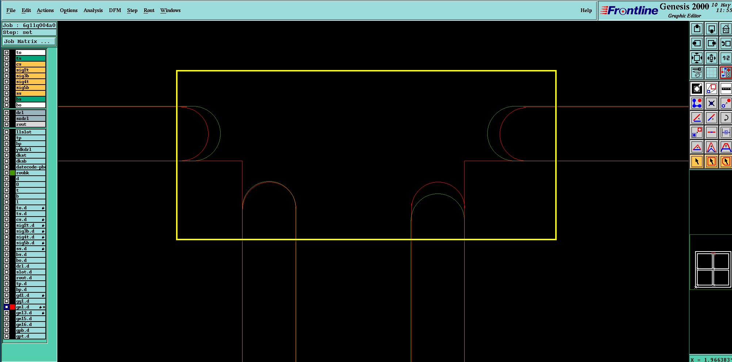Click the previous view undo-zoom icon
Viewport: 732px width, 362px height.
pyautogui.click(x=725, y=43)
